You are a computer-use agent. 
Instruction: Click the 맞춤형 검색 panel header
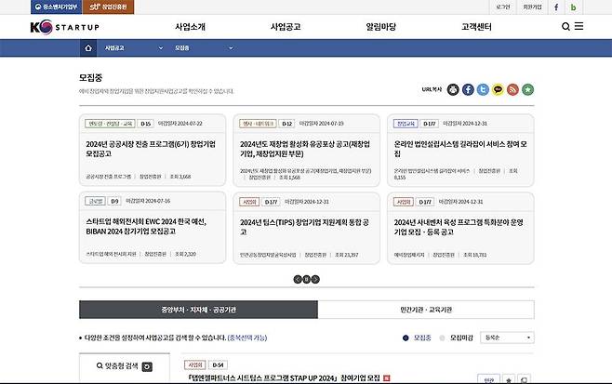click(x=125, y=366)
